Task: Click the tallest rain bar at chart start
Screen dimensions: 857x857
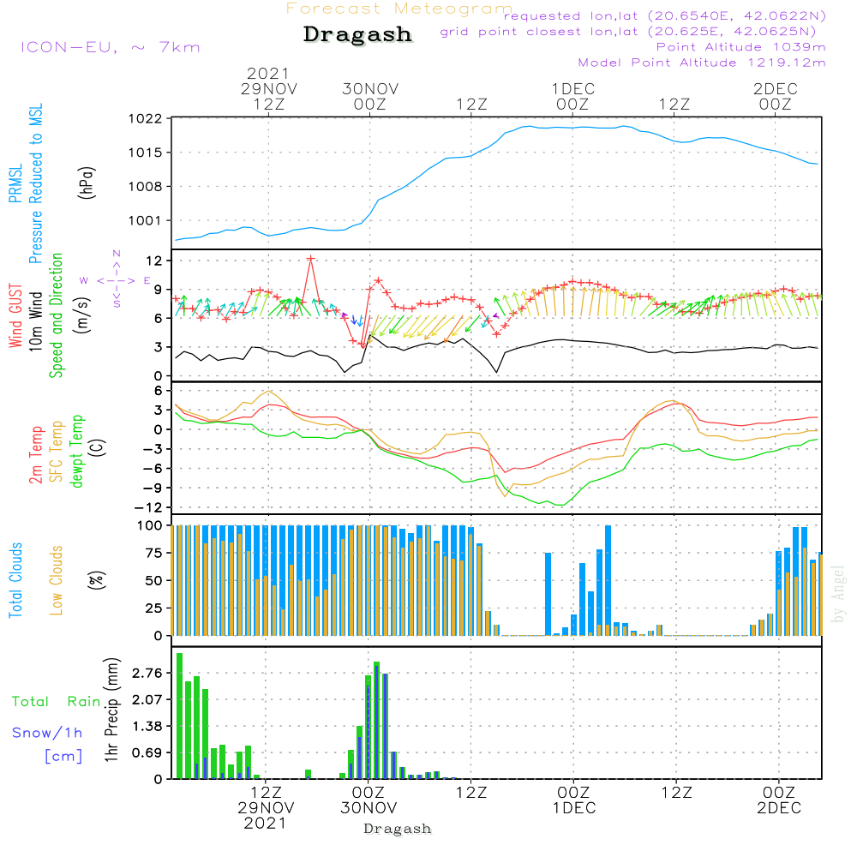Action: (x=179, y=716)
